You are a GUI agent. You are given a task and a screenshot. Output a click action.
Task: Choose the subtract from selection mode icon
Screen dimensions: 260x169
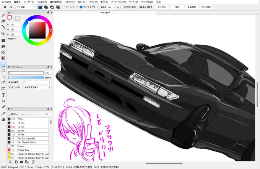point(52,7)
